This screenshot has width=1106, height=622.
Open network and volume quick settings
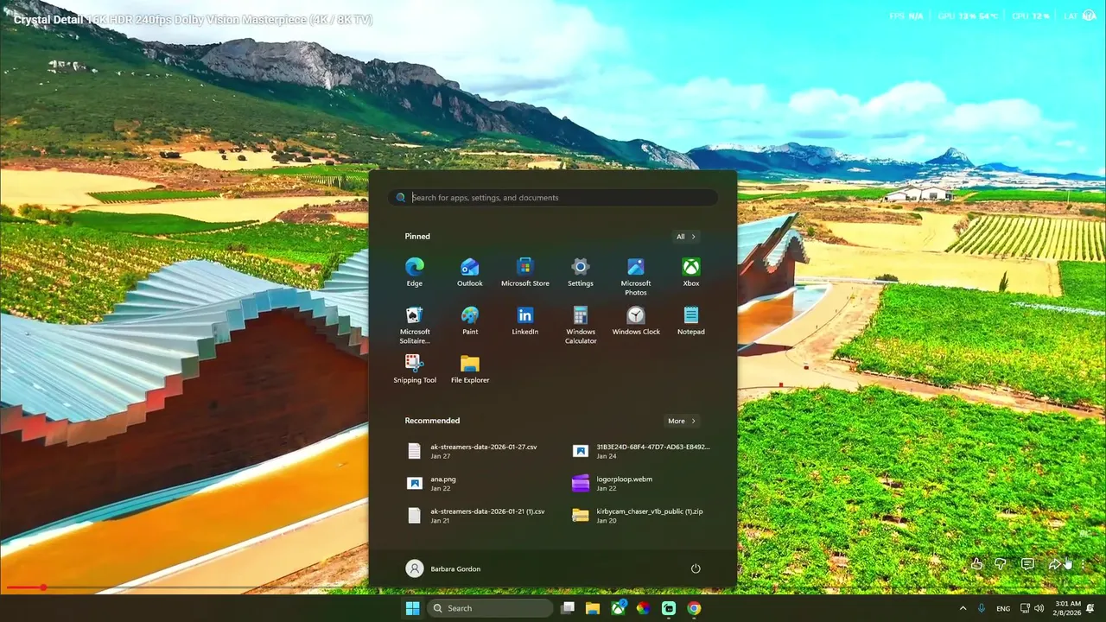[1032, 608]
